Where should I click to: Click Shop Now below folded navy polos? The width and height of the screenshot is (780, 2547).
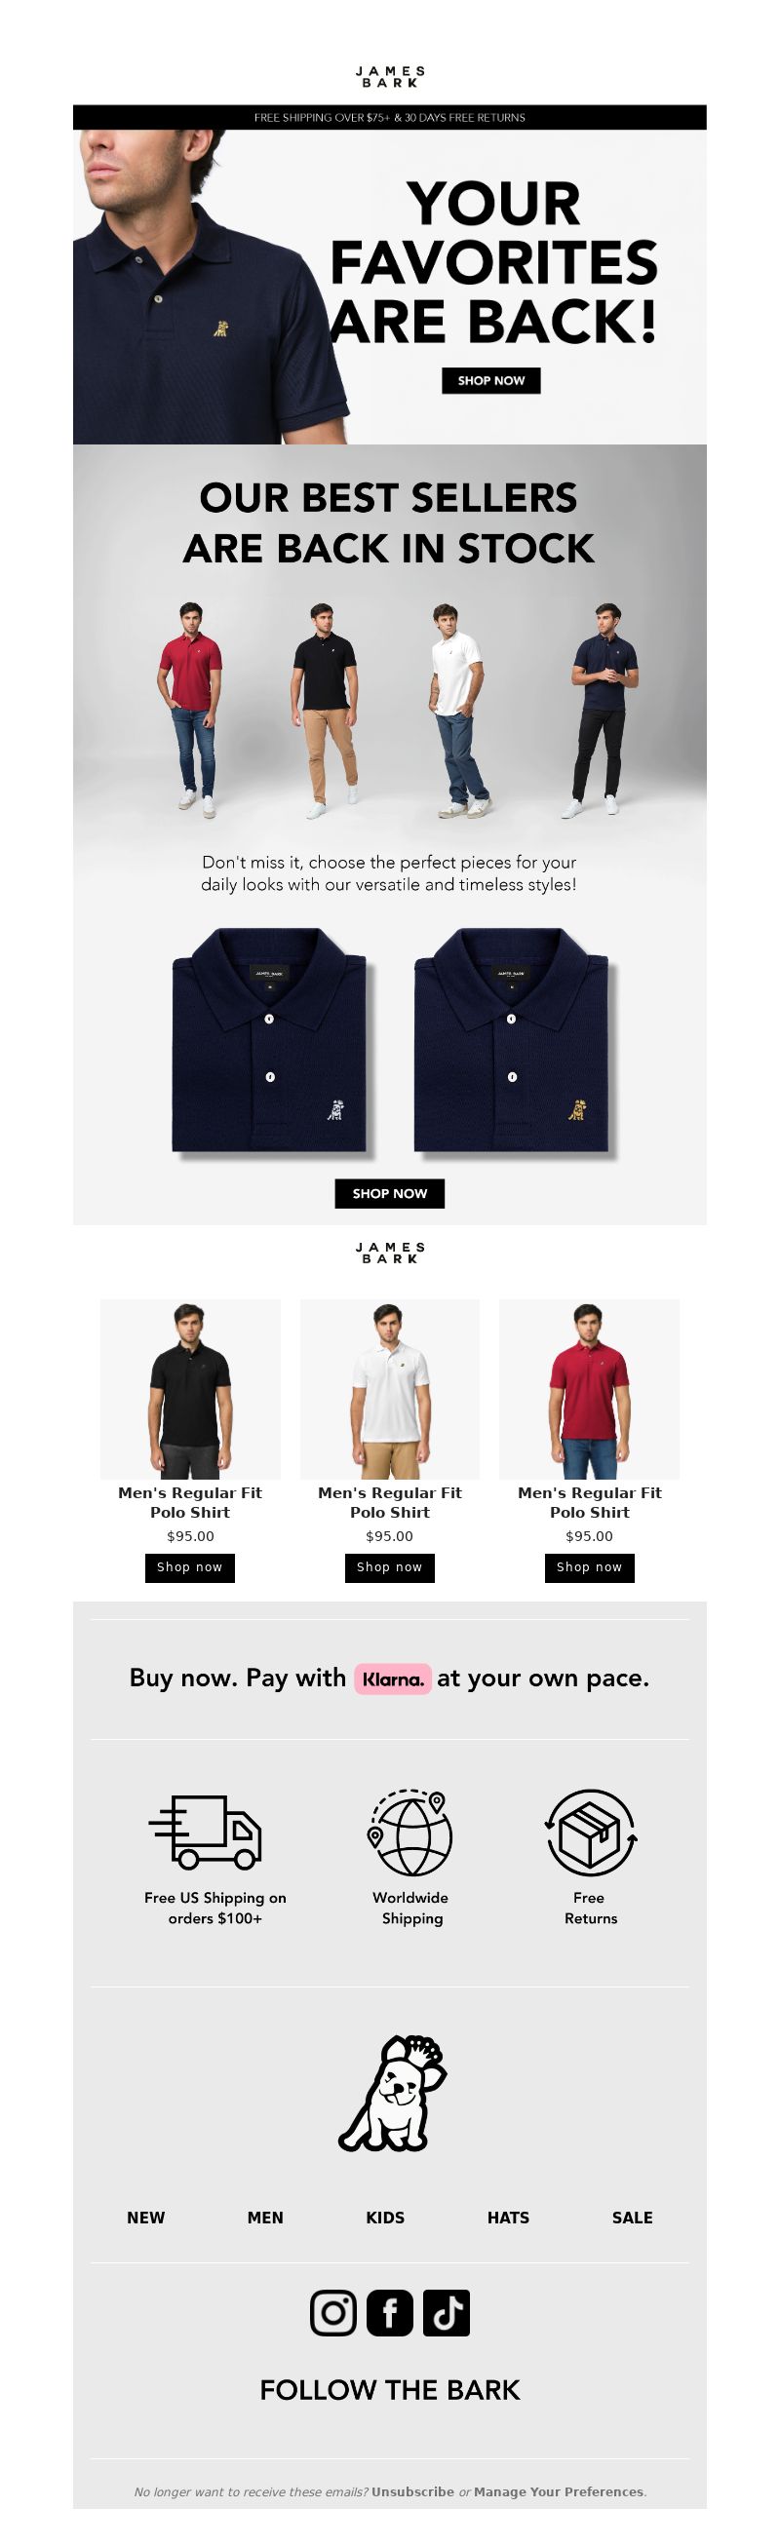[389, 1193]
